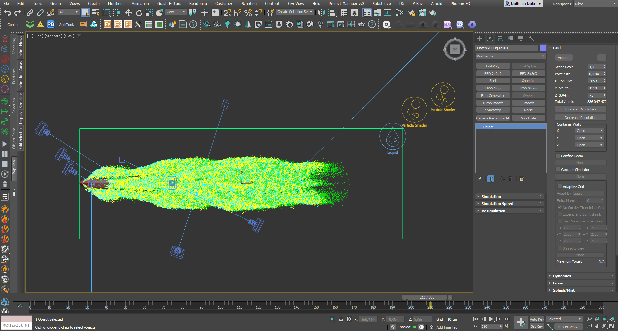Click the Edit Poly modifier button

(x=493, y=66)
